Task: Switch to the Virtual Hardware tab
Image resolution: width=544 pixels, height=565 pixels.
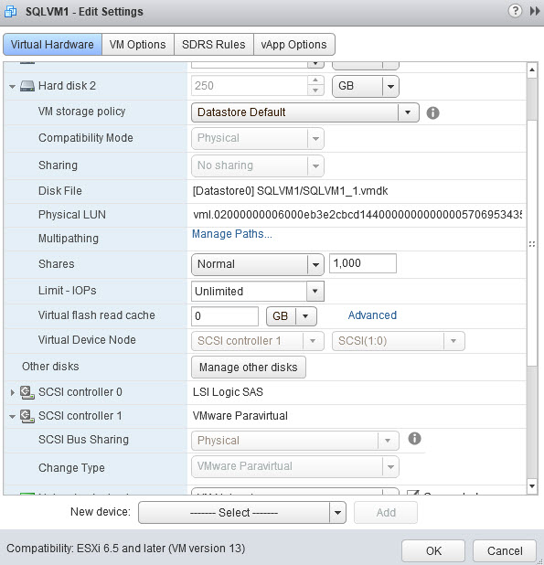Action: click(x=52, y=45)
